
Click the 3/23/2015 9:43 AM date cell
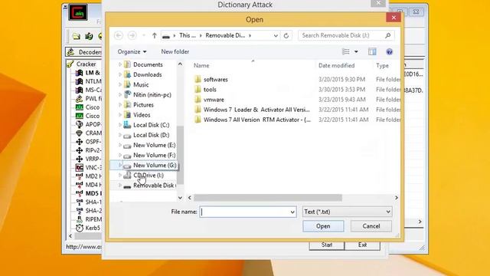pos(341,100)
